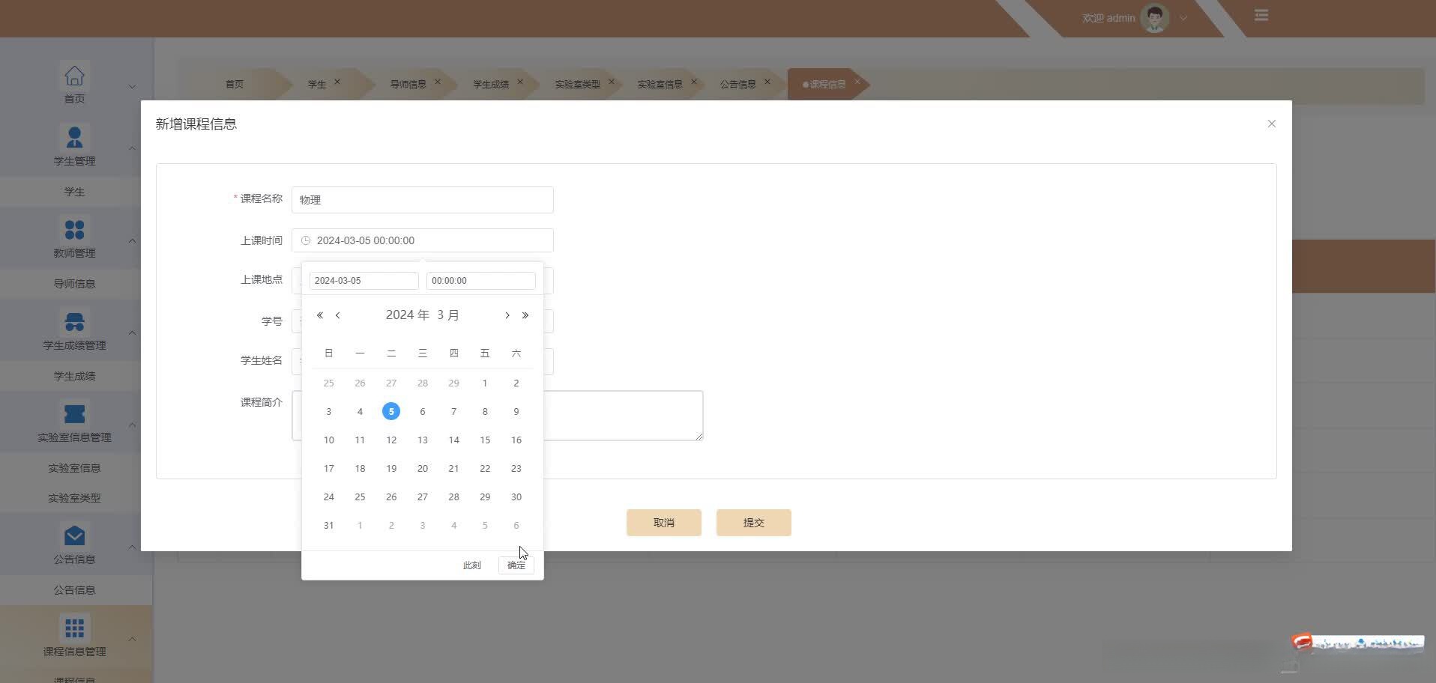Open the hamburger menu in the header
The image size is (1436, 683).
[1261, 15]
